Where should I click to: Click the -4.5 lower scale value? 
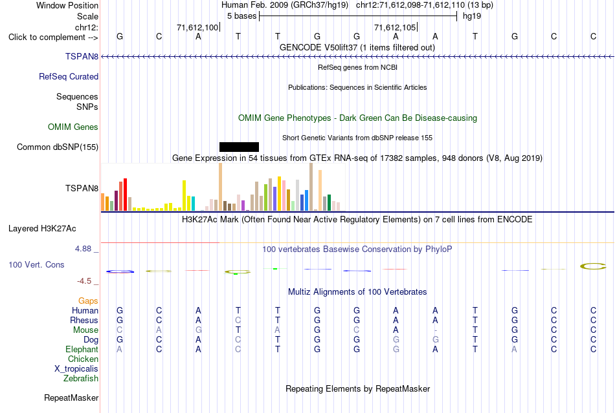click(84, 281)
